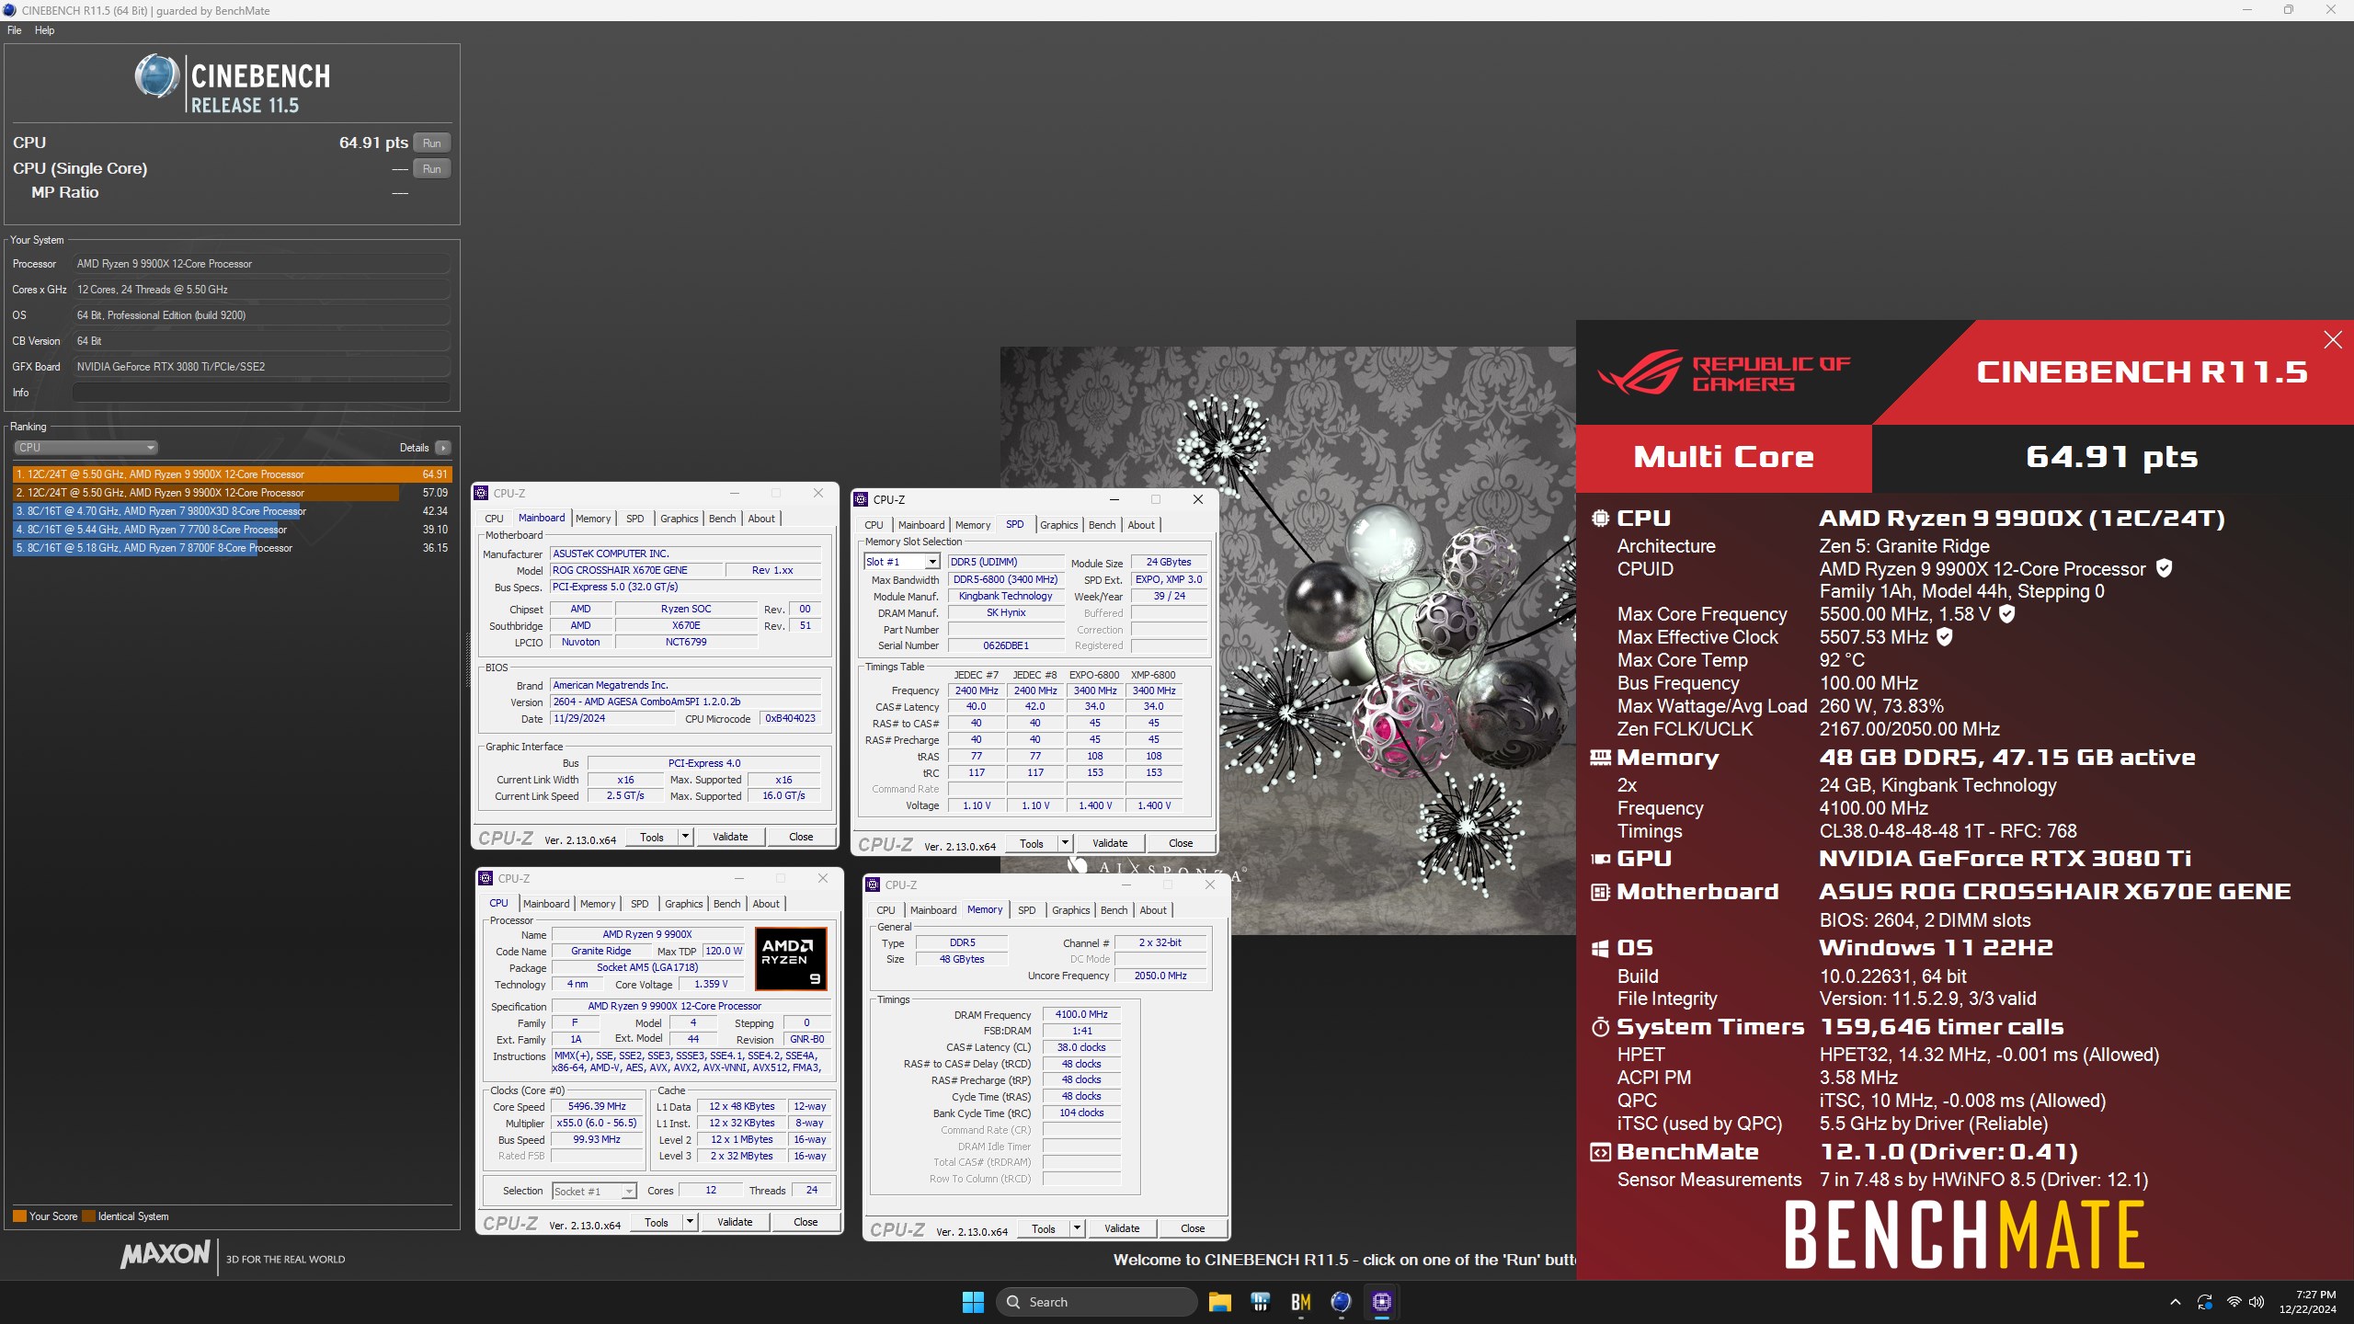Viewport: 2354px width, 1324px height.
Task: Click Close in CPU-Z CPU window
Action: (x=806, y=1222)
